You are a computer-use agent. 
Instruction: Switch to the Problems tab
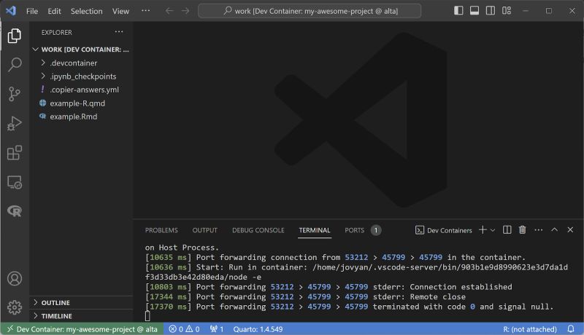[161, 230]
